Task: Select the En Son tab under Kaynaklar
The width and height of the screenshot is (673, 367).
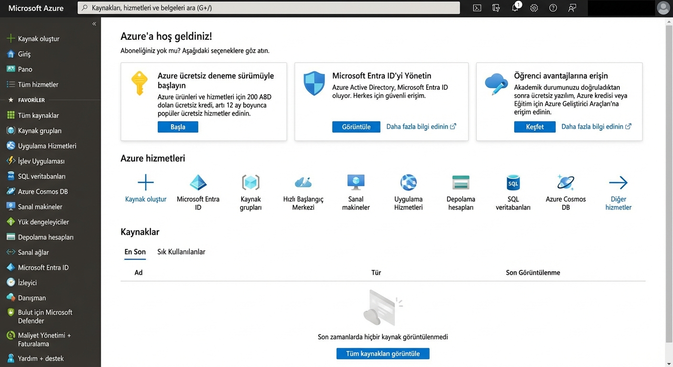Action: [135, 252]
